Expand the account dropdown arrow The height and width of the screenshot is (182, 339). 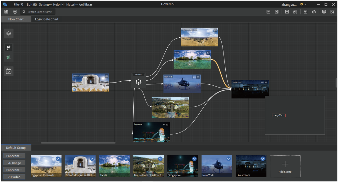point(306,4)
